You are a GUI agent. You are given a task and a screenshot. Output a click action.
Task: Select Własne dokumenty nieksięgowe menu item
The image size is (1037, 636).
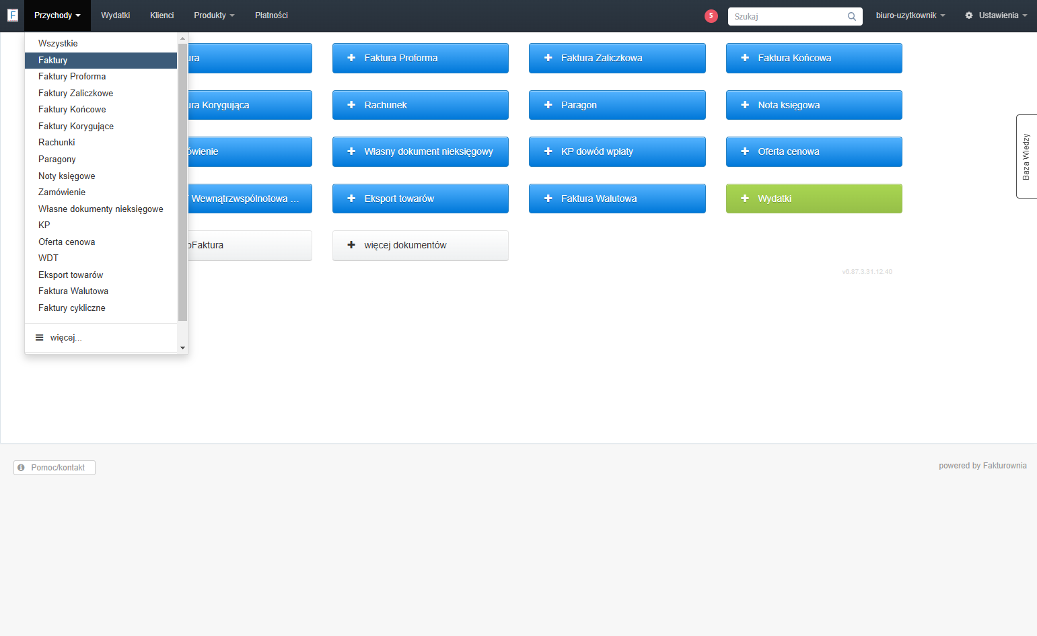101,209
